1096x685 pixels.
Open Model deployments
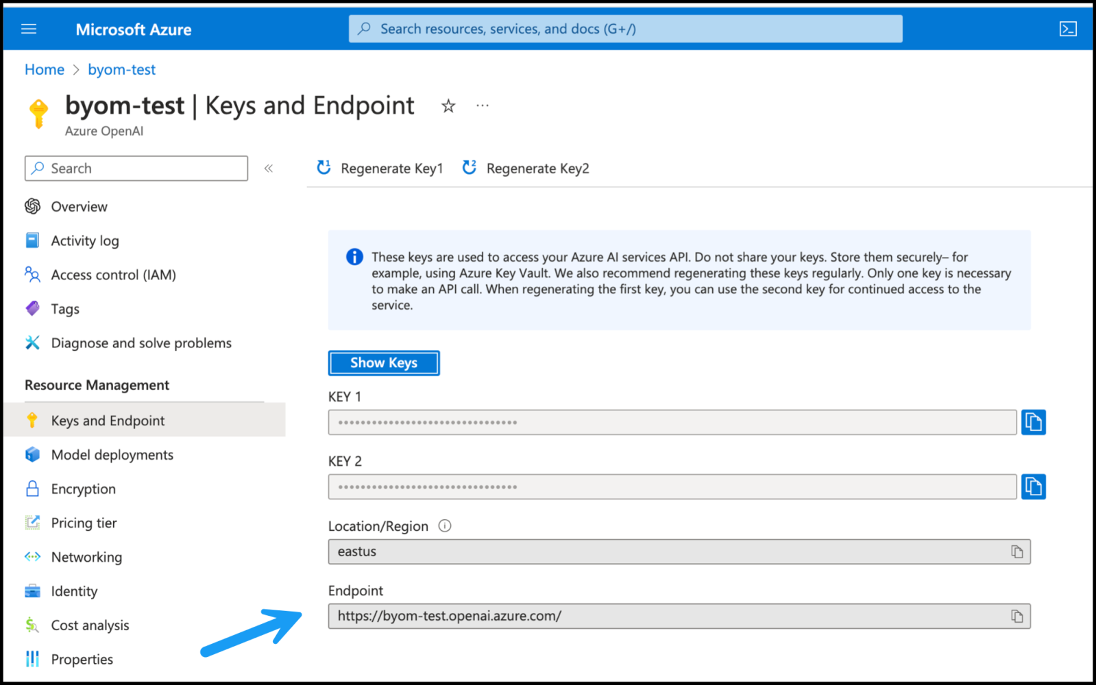coord(112,455)
